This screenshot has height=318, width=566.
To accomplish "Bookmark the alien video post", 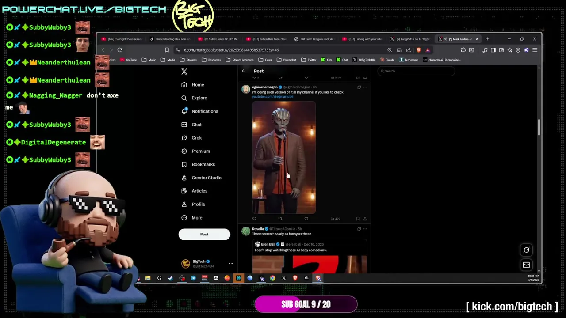I will click(358, 219).
